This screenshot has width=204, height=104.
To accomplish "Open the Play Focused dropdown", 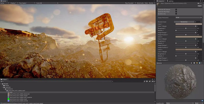I will pos(130,3).
